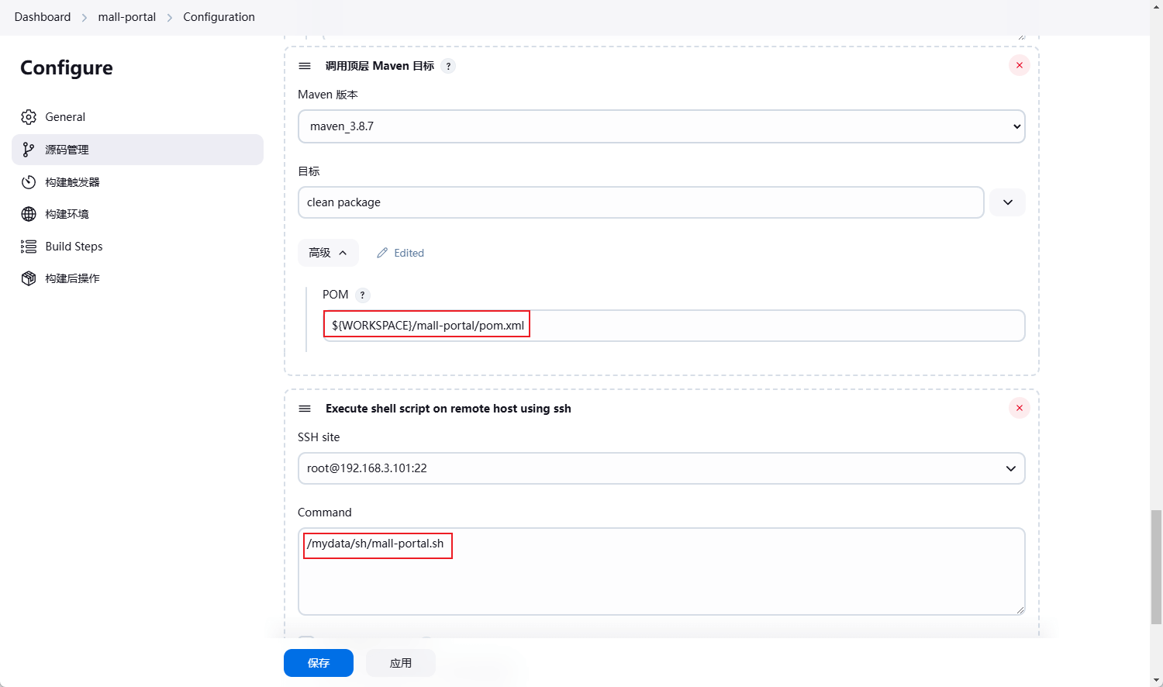
Task: Grab the drag handle of SSH step
Action: click(305, 409)
